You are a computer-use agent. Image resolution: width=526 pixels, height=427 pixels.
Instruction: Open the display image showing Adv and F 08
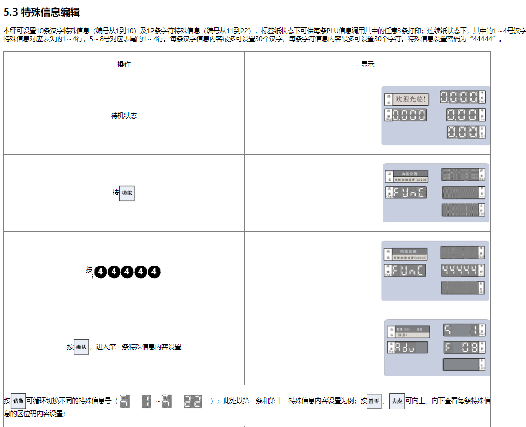click(x=437, y=347)
